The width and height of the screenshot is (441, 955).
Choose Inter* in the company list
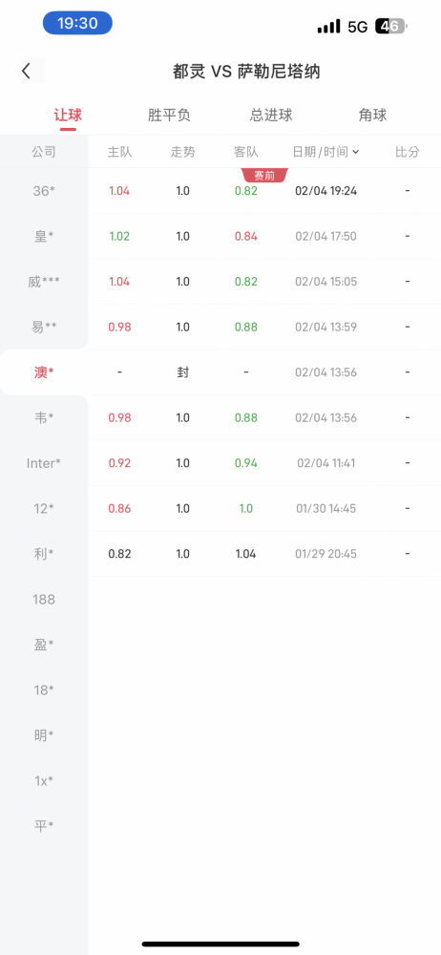44,463
